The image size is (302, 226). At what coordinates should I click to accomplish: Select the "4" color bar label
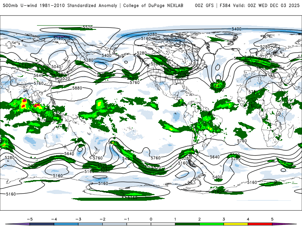248,219
